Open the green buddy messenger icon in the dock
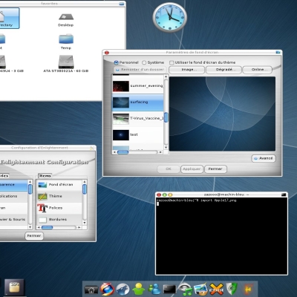Viewport: 297px width, 297px height. tap(138, 289)
